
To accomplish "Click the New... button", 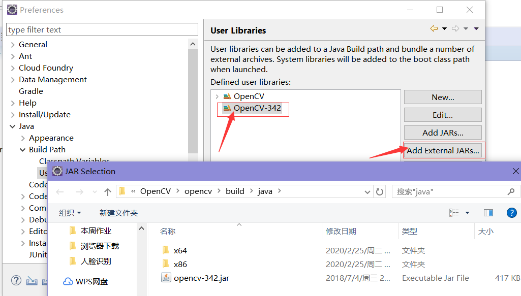I will (443, 97).
